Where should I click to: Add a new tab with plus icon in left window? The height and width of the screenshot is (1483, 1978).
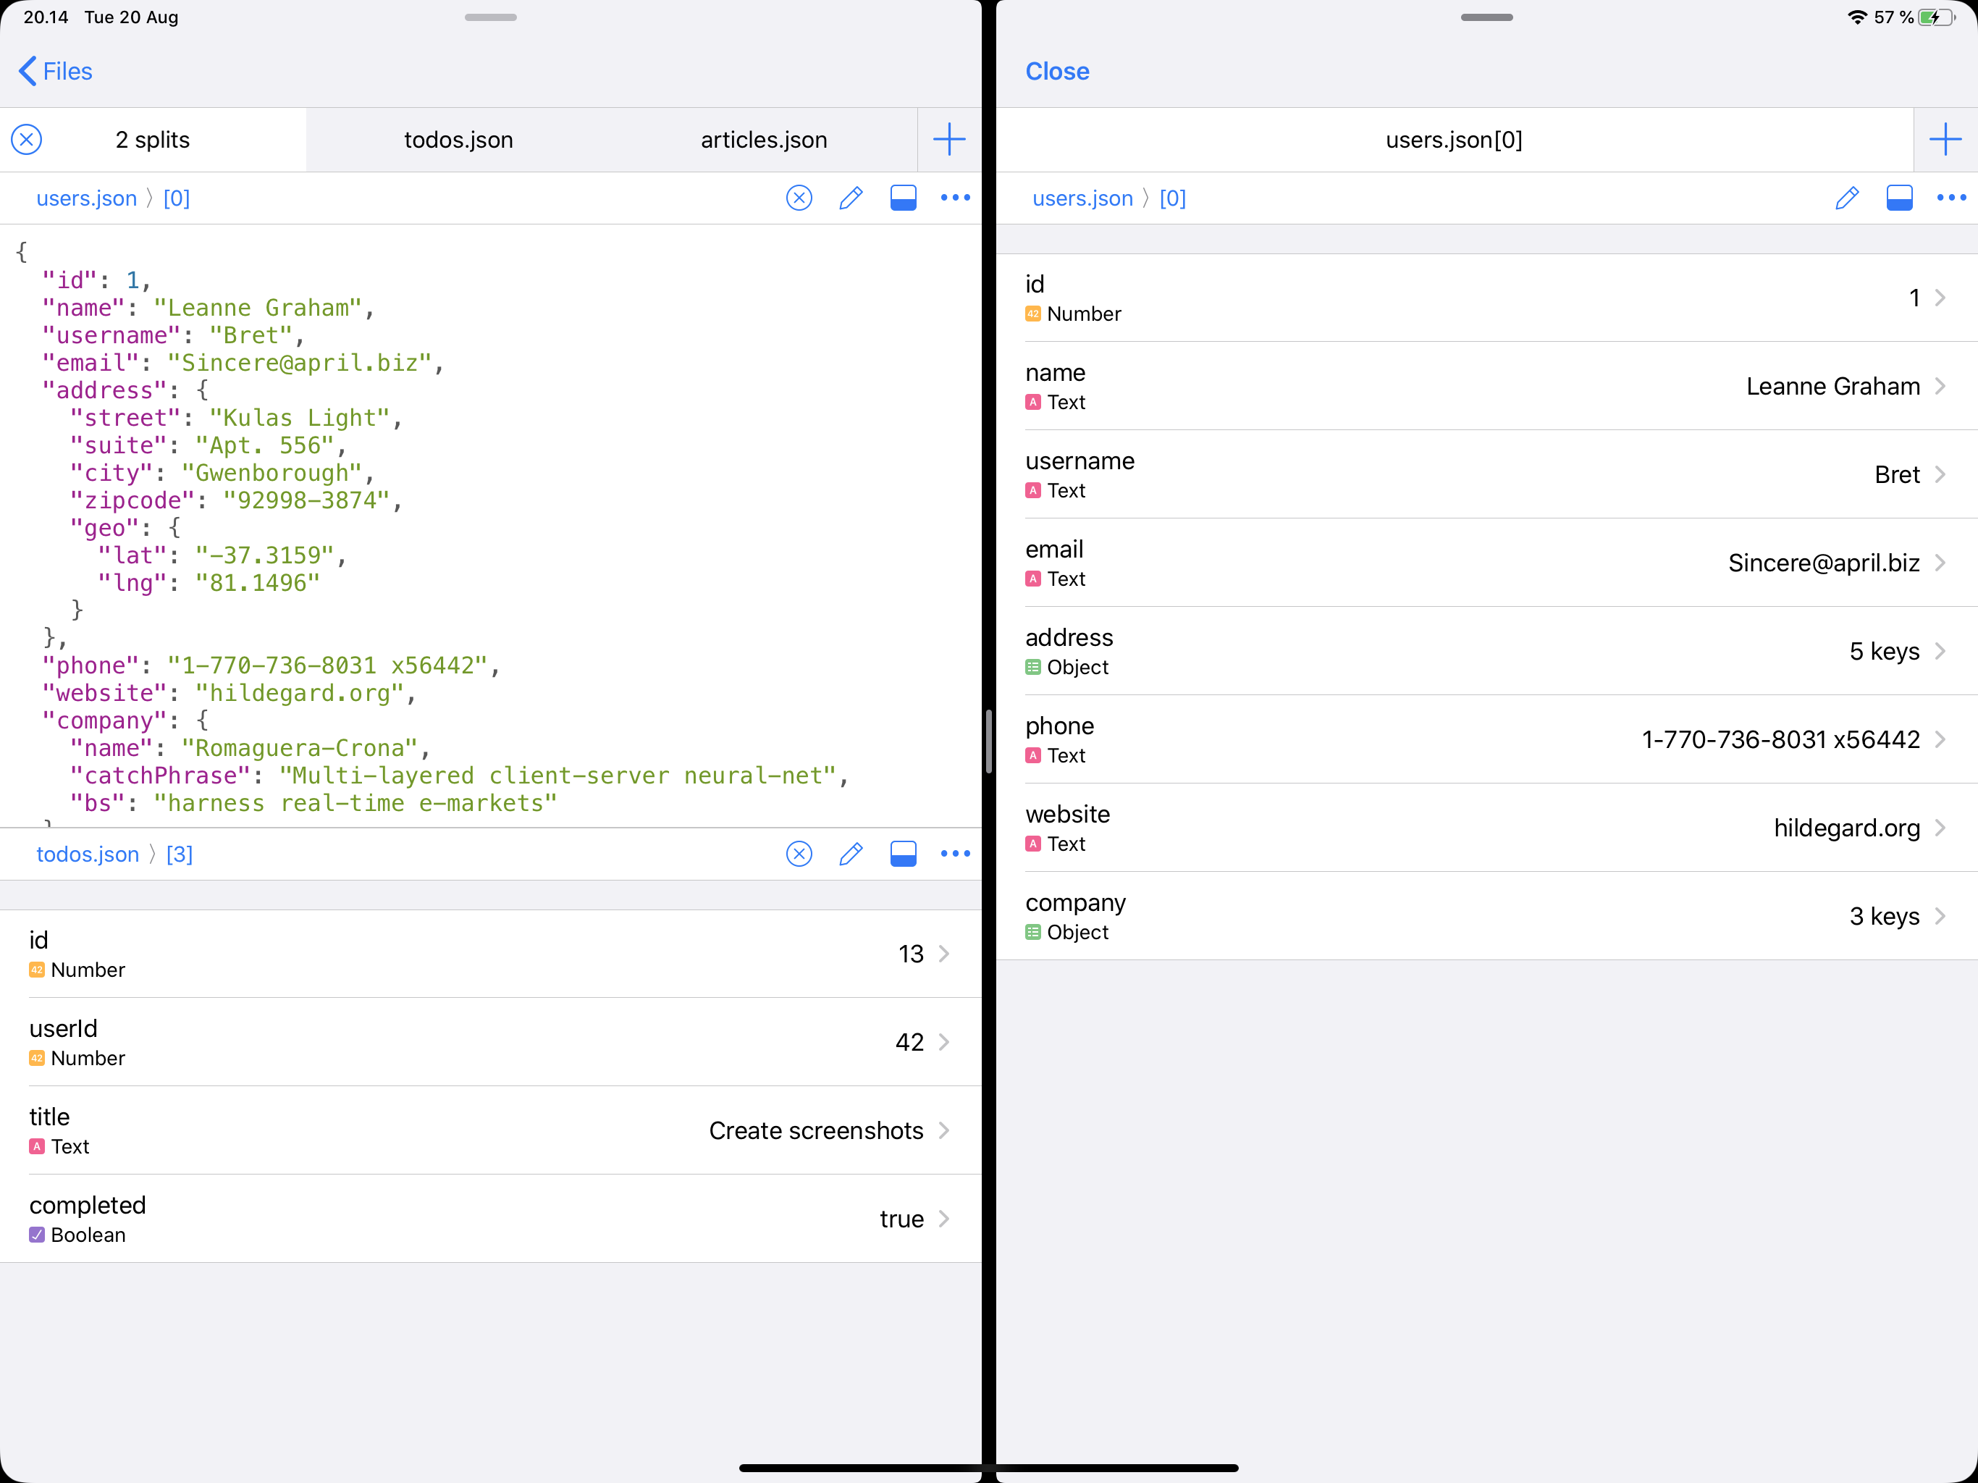[x=948, y=140]
